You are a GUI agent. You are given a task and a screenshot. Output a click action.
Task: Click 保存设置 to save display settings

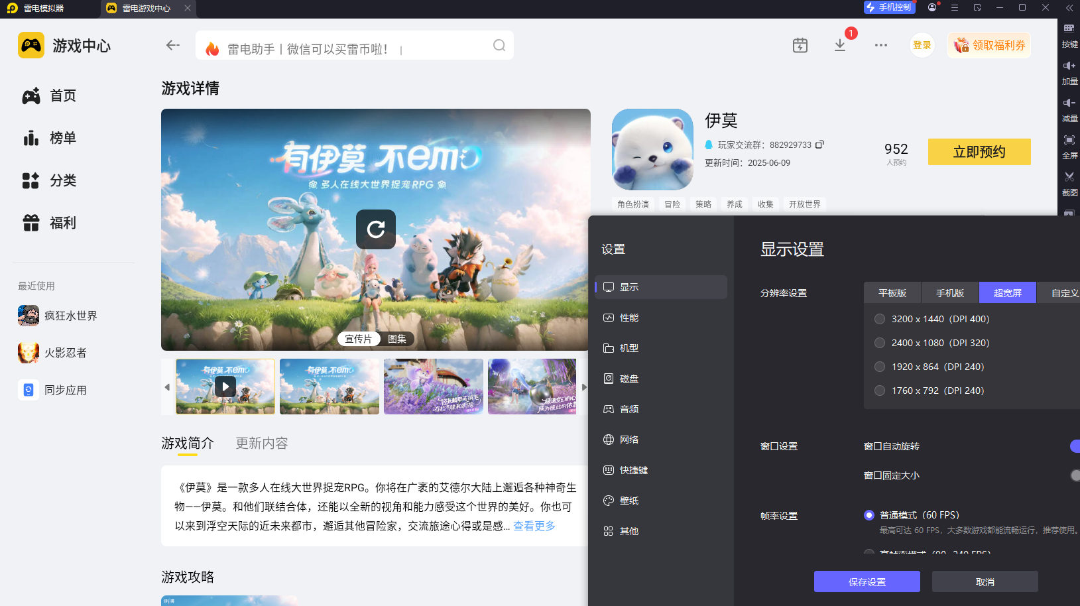[x=867, y=581]
